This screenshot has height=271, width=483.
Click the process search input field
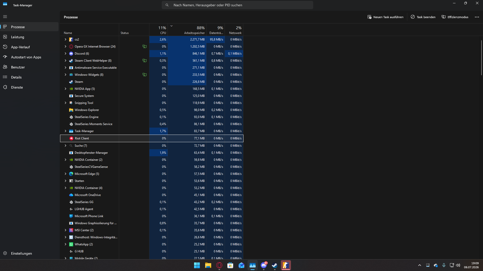click(237, 5)
